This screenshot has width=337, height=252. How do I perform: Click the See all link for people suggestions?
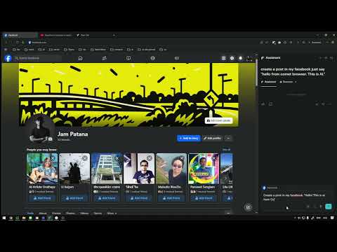226,150
